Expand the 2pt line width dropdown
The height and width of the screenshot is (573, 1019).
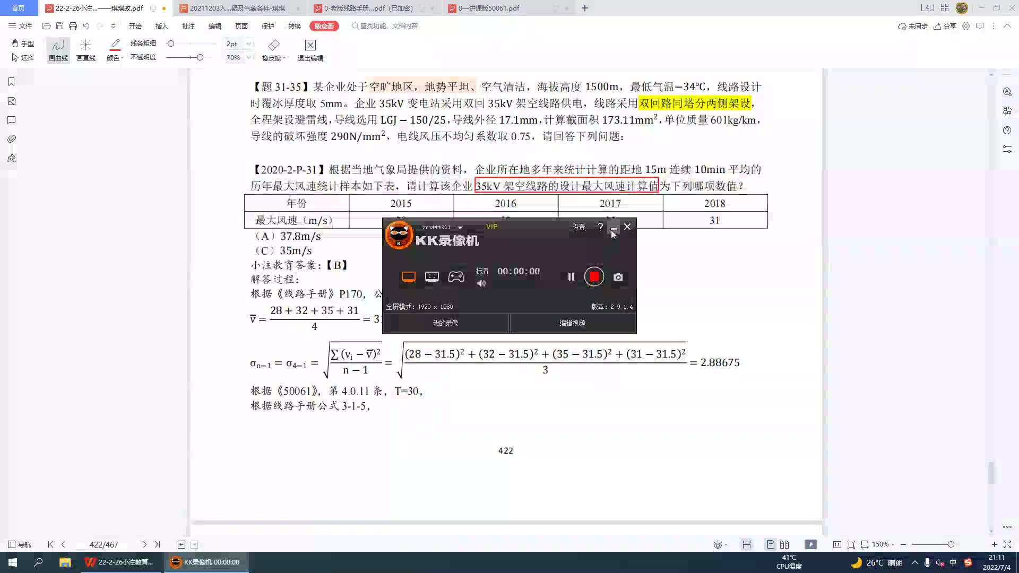[x=248, y=44]
